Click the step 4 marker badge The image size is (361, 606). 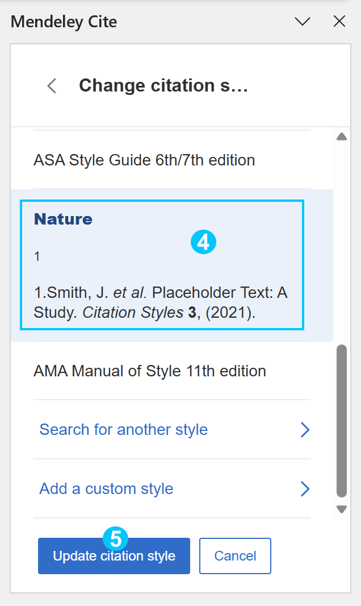pos(203,242)
